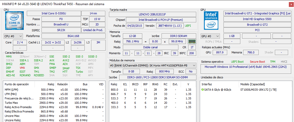Close the HWiNFO summary window
Image resolution: width=294 pixels, height=122 pixels.
coord(290,4)
